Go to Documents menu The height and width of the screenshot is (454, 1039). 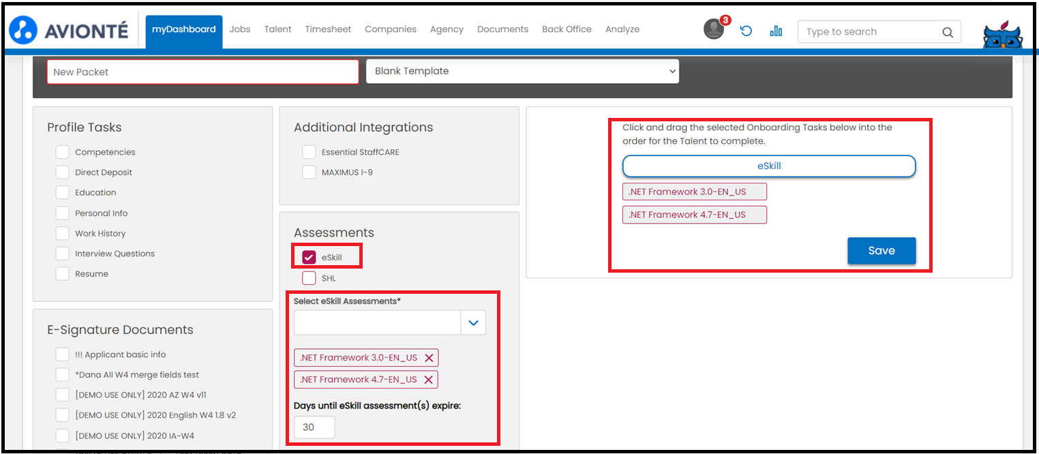coord(502,29)
